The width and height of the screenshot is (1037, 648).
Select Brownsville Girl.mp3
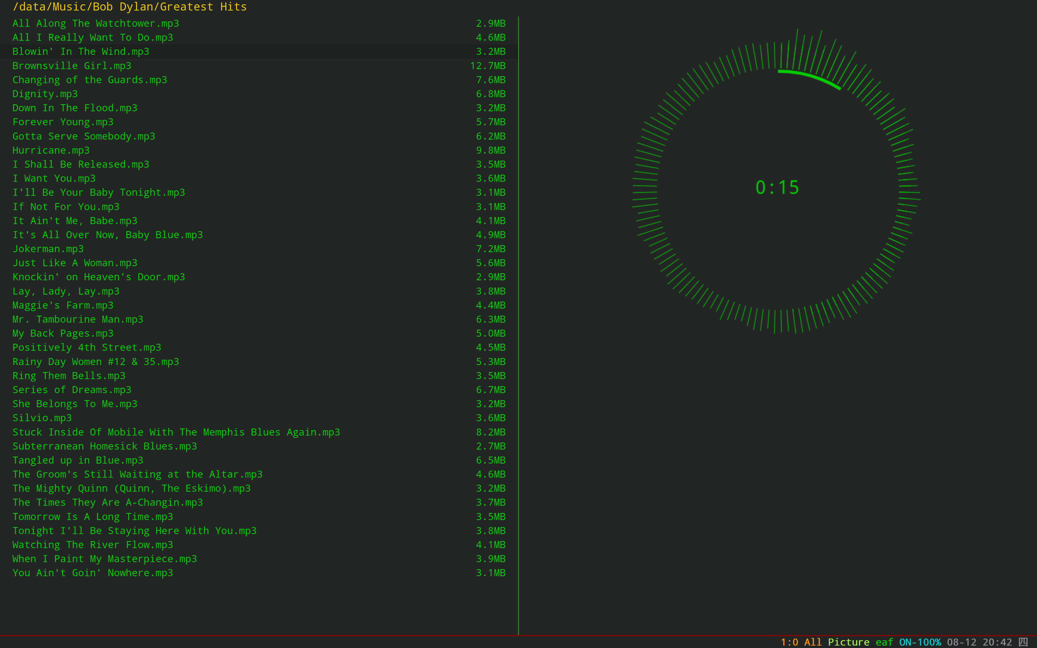[x=72, y=66]
